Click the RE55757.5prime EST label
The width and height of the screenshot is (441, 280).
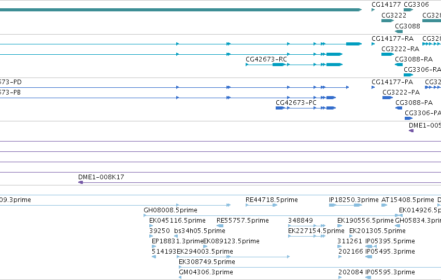[243, 221]
